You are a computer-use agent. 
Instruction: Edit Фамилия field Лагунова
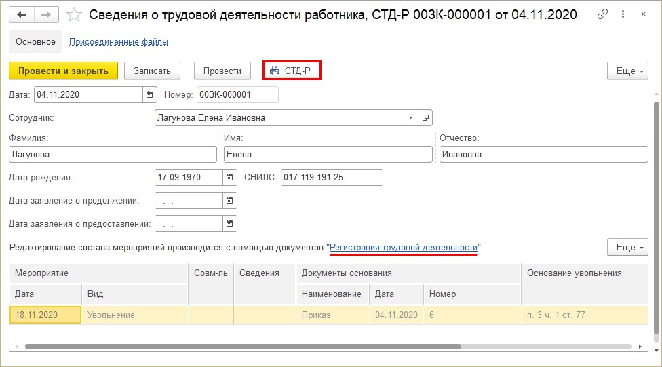113,155
